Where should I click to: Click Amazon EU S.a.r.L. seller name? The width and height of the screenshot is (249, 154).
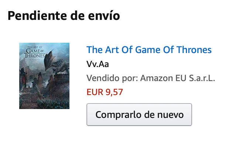(178, 78)
